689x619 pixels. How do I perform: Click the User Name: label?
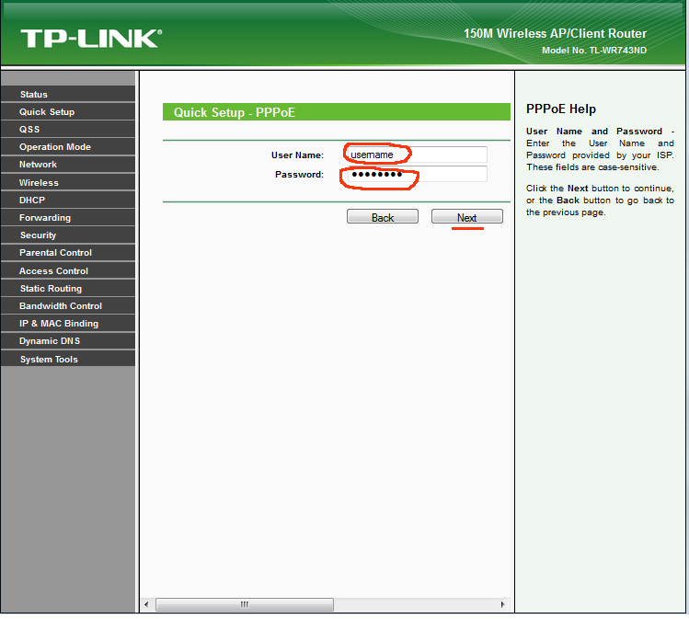click(297, 155)
